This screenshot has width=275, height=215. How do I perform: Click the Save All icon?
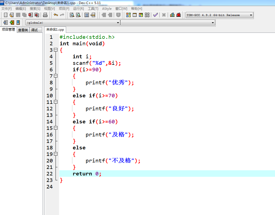tap(24, 15)
